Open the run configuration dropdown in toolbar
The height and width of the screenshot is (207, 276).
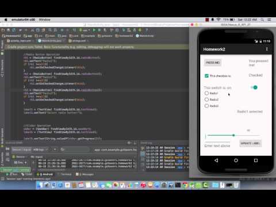click(85, 30)
